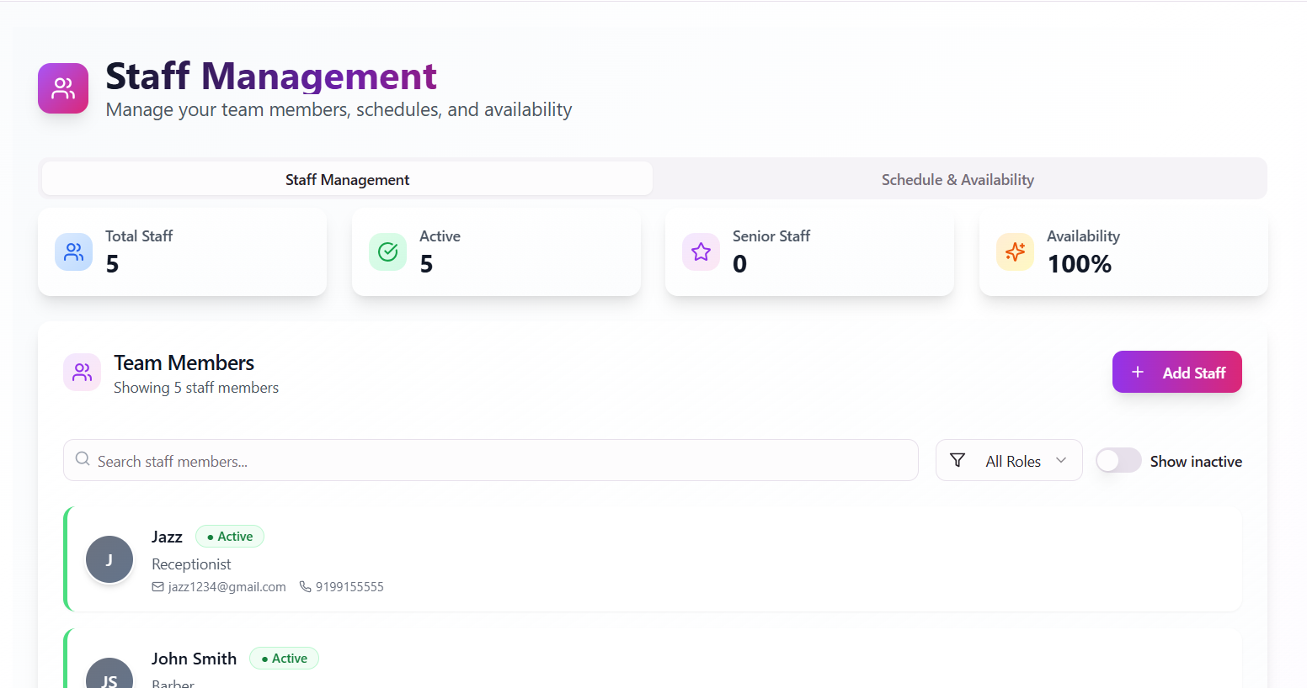
Task: Select the Staff Management tab
Action: (347, 180)
